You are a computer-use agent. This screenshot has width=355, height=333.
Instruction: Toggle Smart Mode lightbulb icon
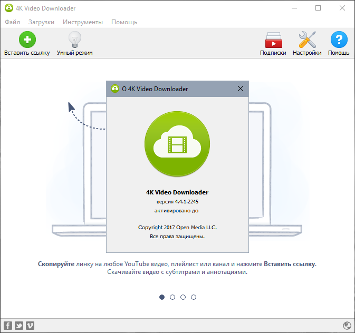click(x=75, y=40)
